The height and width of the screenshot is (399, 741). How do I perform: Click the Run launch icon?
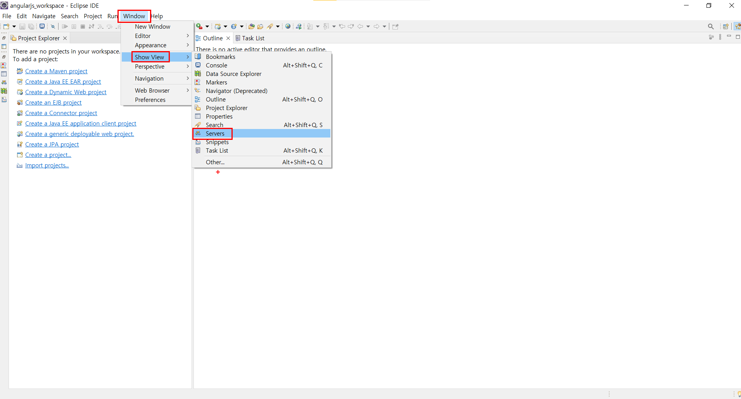click(199, 26)
